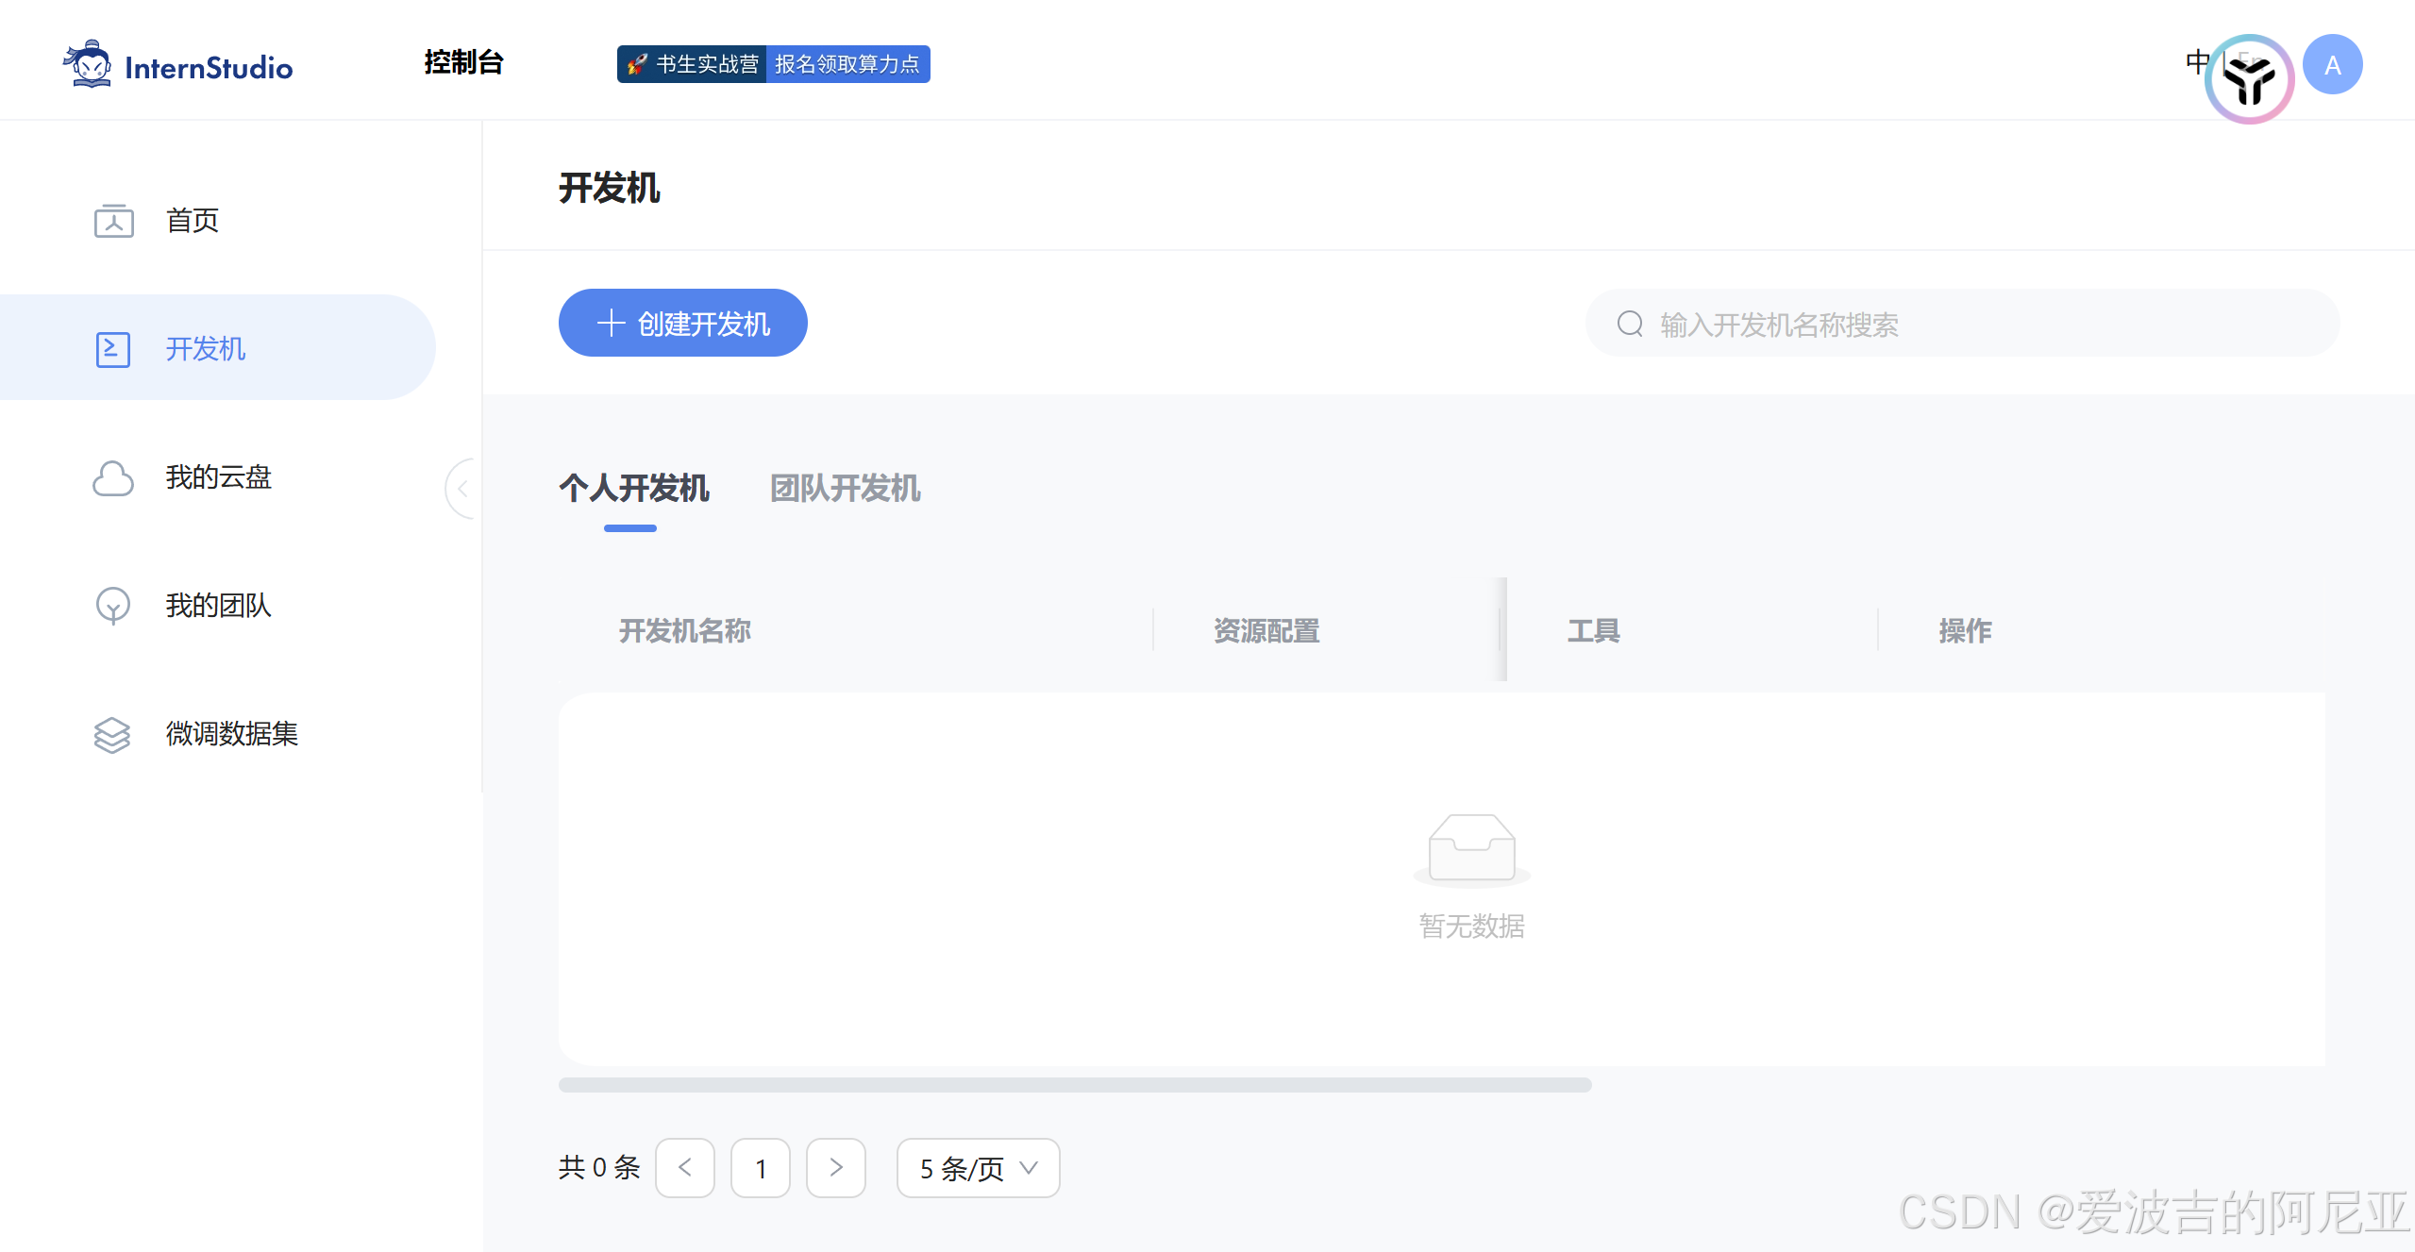Open 我的云盘 cloud drive icon
The image size is (2415, 1252).
113,478
